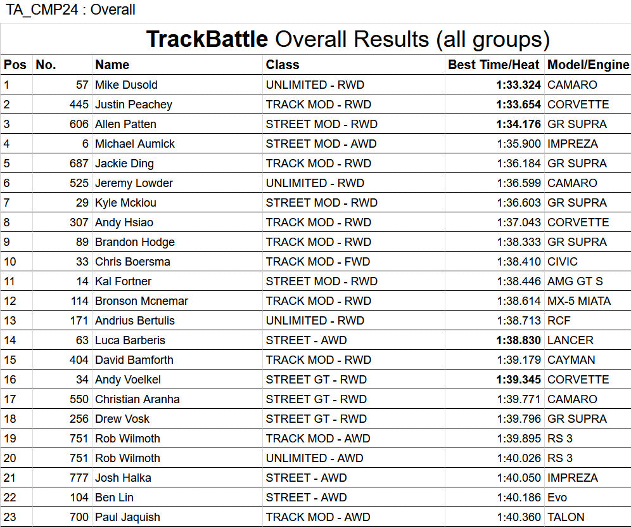Select Chris Boersma's CIVIC model cell
631x528 pixels.
coord(563,262)
